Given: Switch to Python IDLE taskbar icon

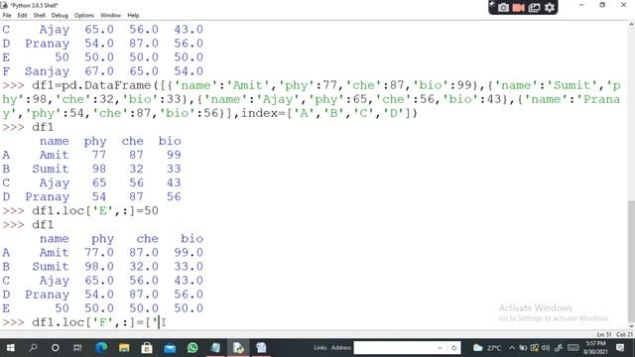Looking at the screenshot, I should tap(238, 348).
